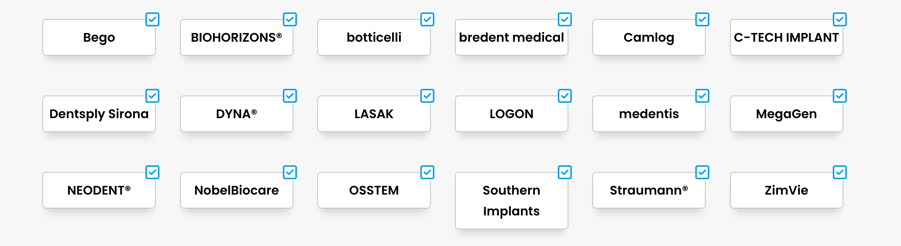
Task: Select the LASAK brand card
Action: 374,114
